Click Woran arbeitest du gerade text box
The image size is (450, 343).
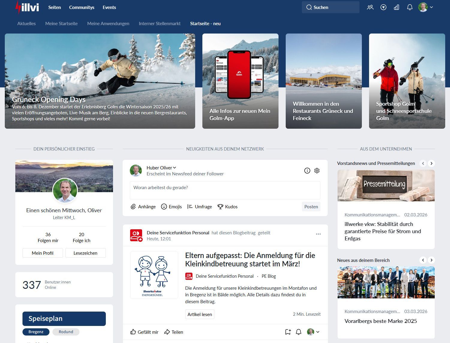225,190
